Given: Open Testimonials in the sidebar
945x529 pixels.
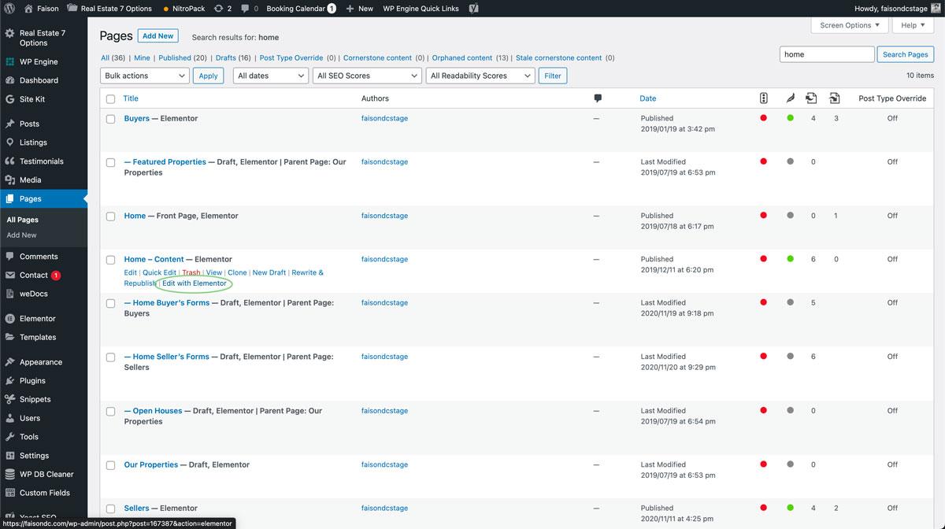Looking at the screenshot, I should [43, 161].
